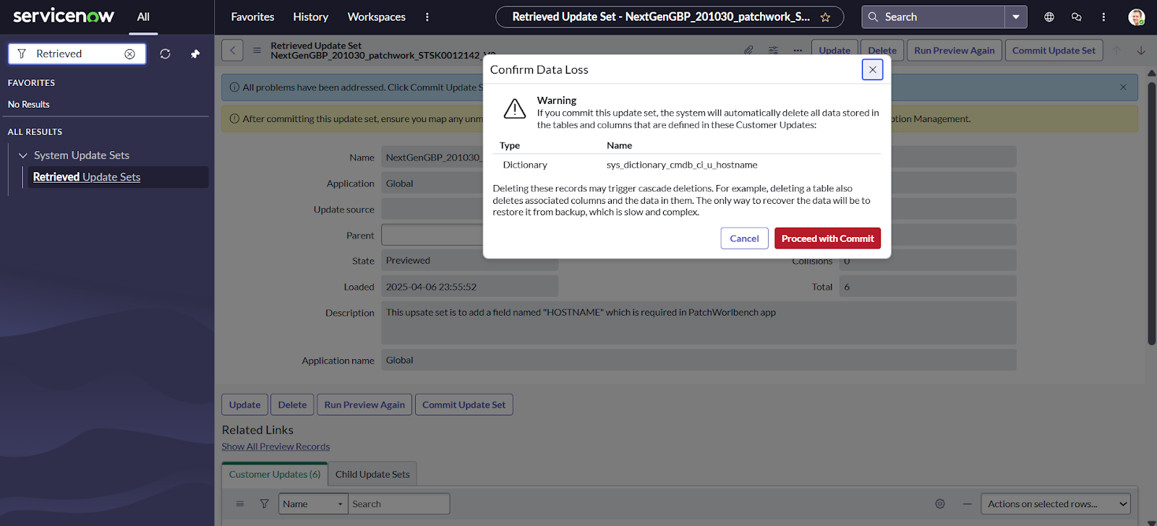The height and width of the screenshot is (526, 1157).
Task: Open the header overflow options icon
Action: [x=1103, y=17]
